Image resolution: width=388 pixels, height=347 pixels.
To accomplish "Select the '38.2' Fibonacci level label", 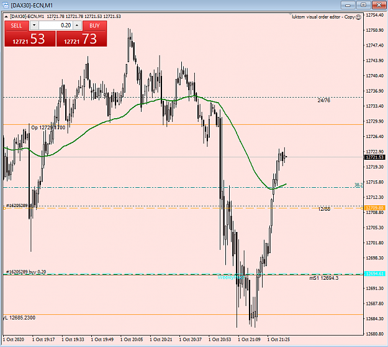I will tap(358, 185).
